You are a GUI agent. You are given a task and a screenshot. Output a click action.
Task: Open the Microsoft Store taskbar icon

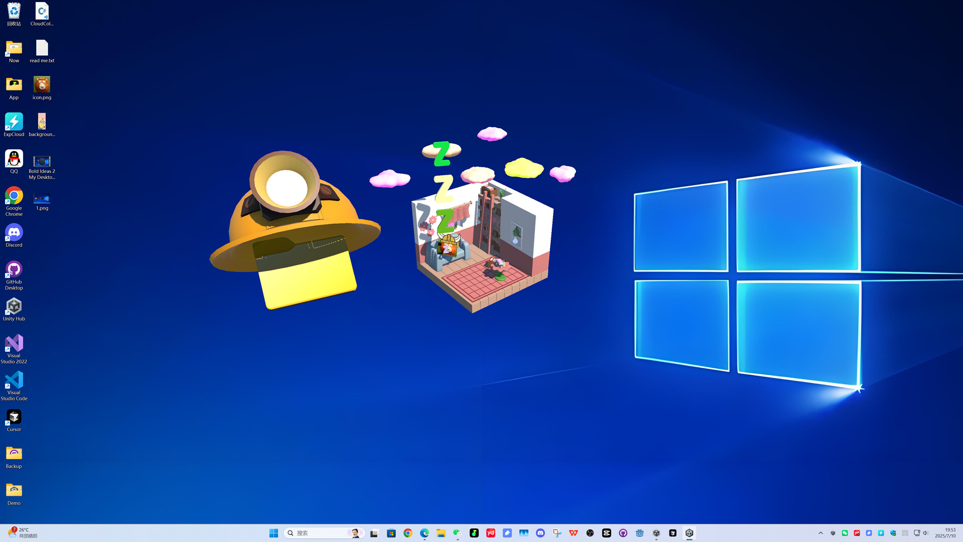pyautogui.click(x=391, y=533)
